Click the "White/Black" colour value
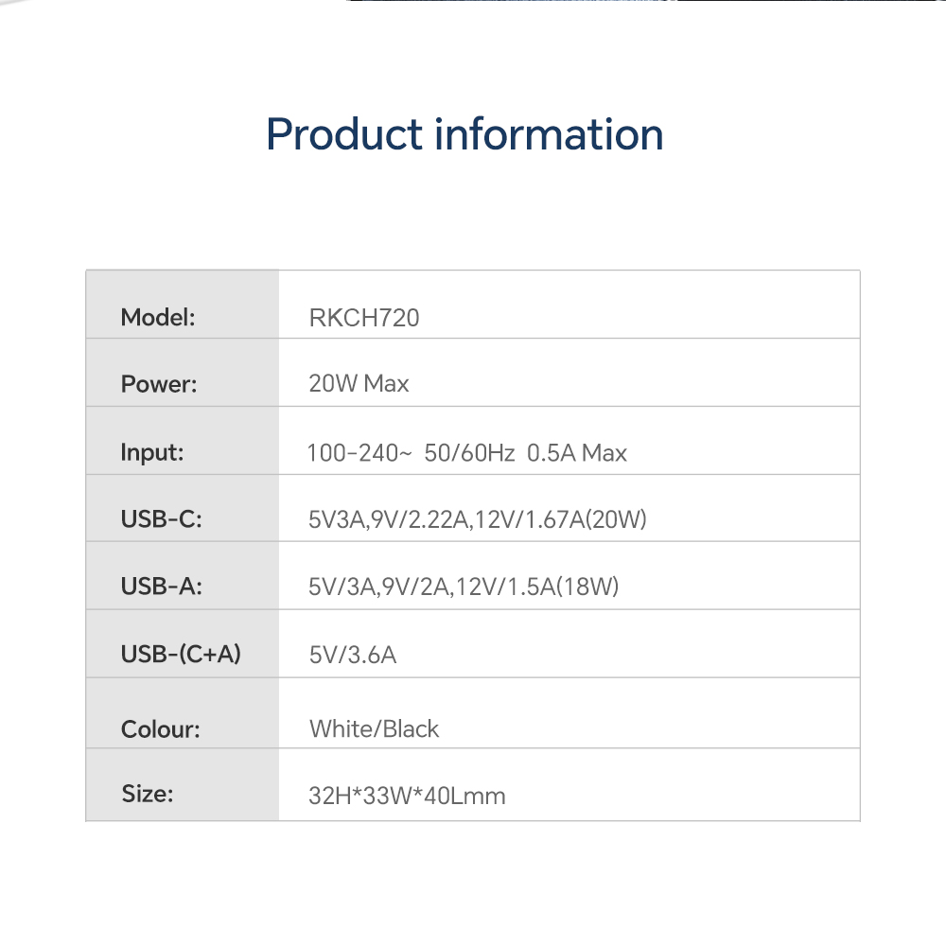Viewport: 946px width, 946px height. coord(375,729)
